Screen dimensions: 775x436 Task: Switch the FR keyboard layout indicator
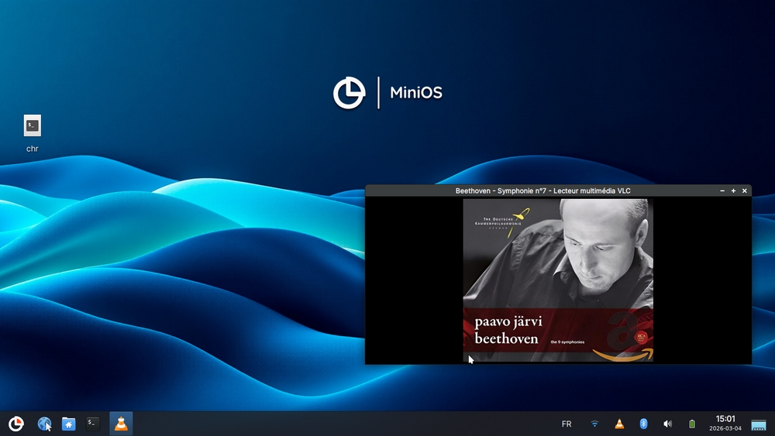[x=567, y=424]
